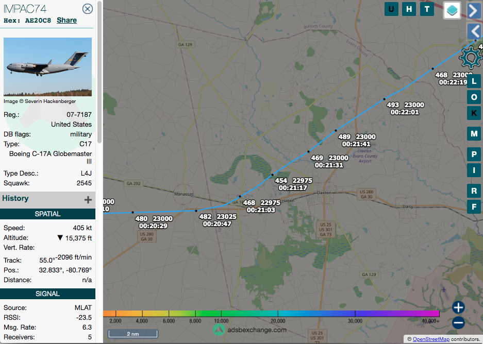Click the 20,000 mark on altitude color scale

[278, 321]
